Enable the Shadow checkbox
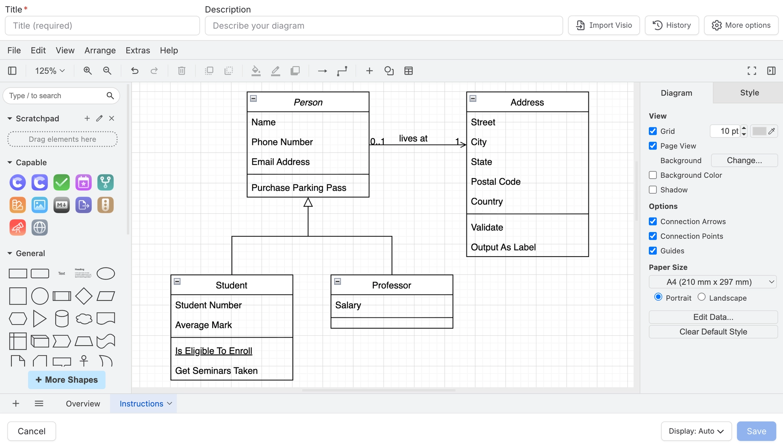The image size is (783, 447). (653, 190)
